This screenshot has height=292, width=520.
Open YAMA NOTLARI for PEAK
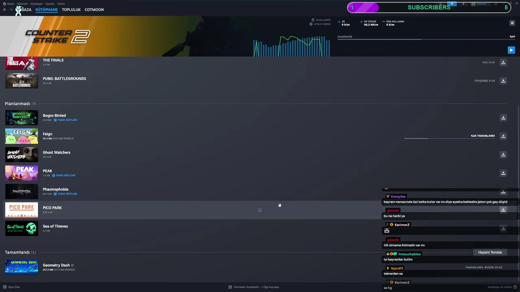[x=64, y=175]
